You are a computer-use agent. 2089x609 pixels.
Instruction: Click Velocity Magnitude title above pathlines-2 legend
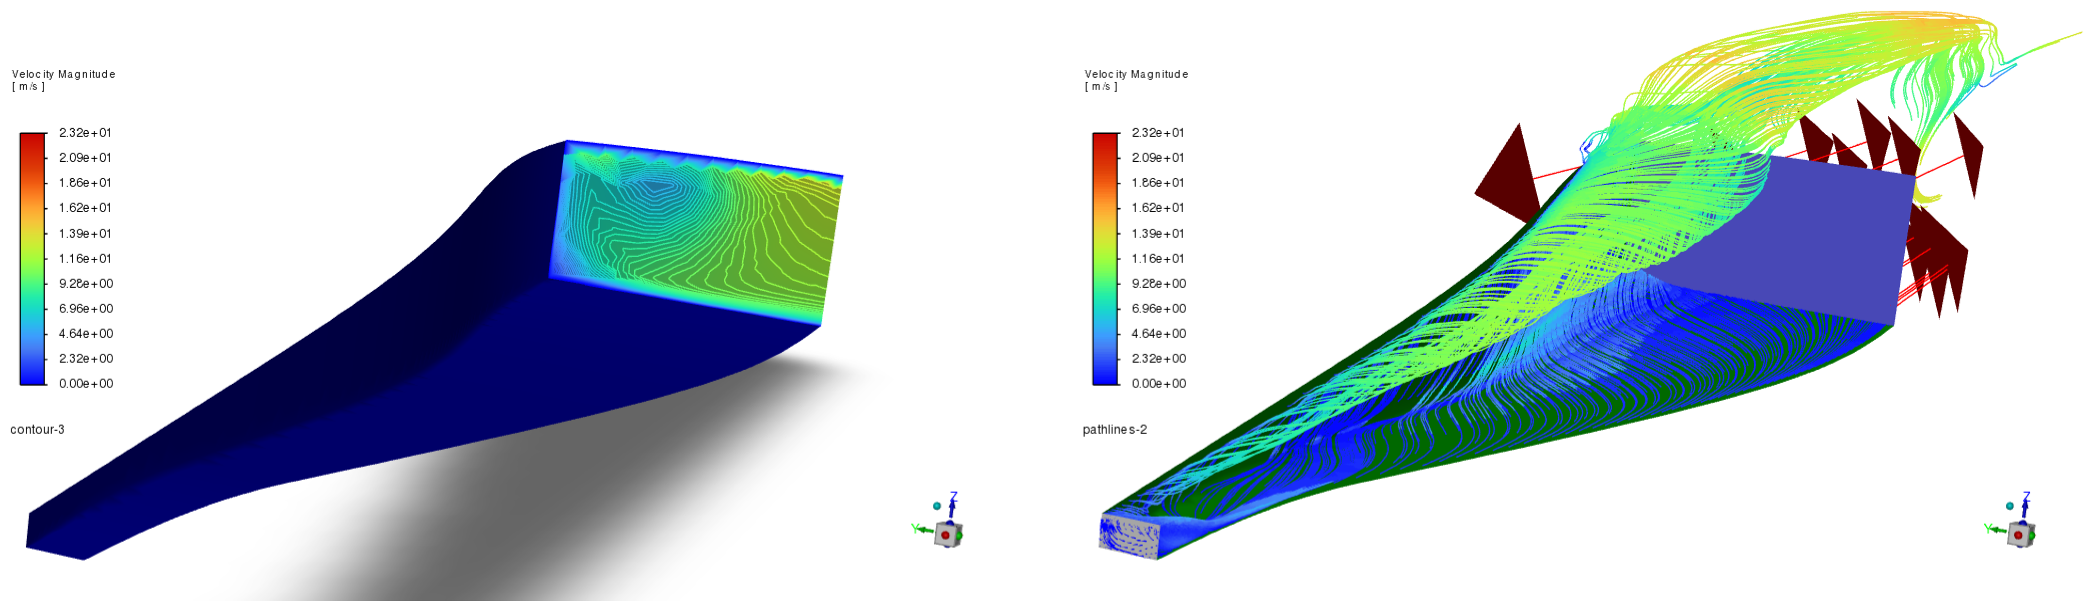[1136, 74]
